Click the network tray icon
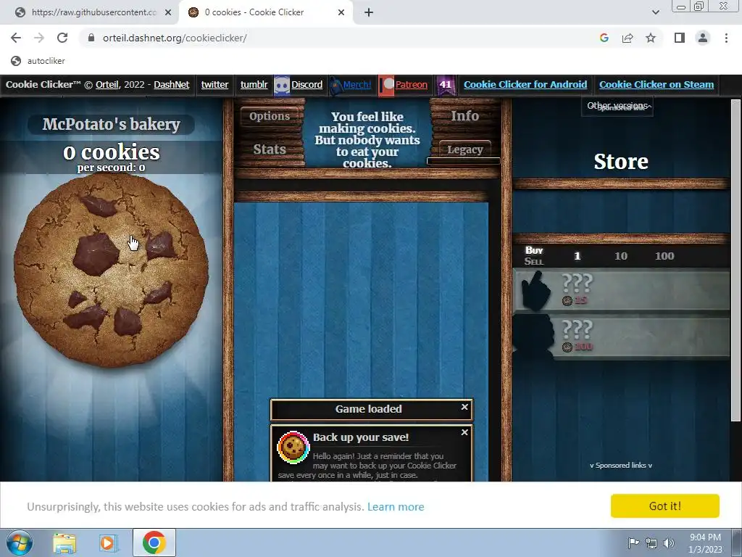 [651, 543]
